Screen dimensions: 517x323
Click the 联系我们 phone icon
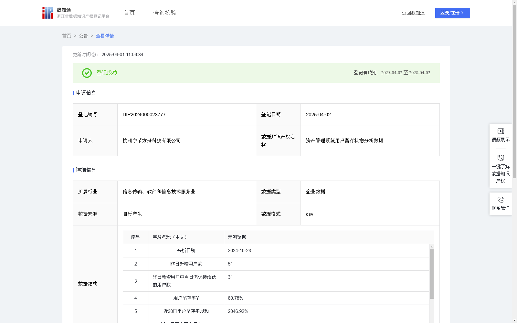(x=501, y=200)
